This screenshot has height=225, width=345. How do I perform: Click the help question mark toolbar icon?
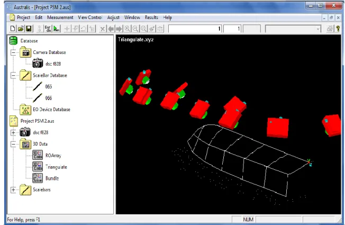(x=338, y=29)
